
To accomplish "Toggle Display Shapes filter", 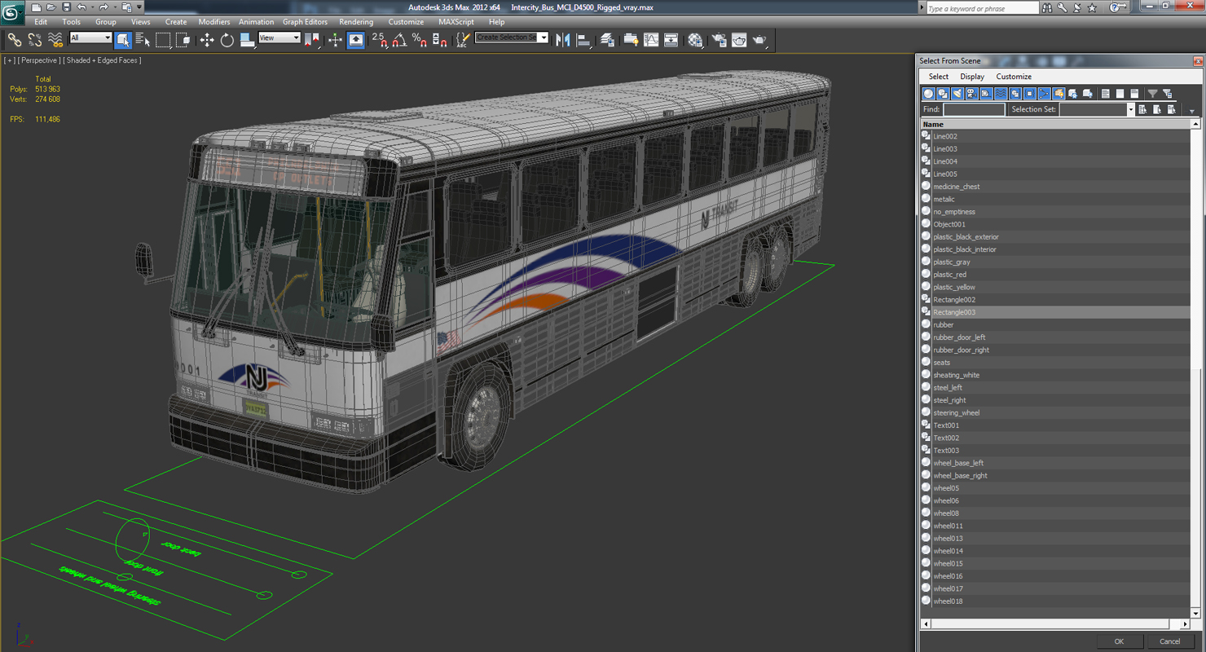I will pyautogui.click(x=943, y=94).
